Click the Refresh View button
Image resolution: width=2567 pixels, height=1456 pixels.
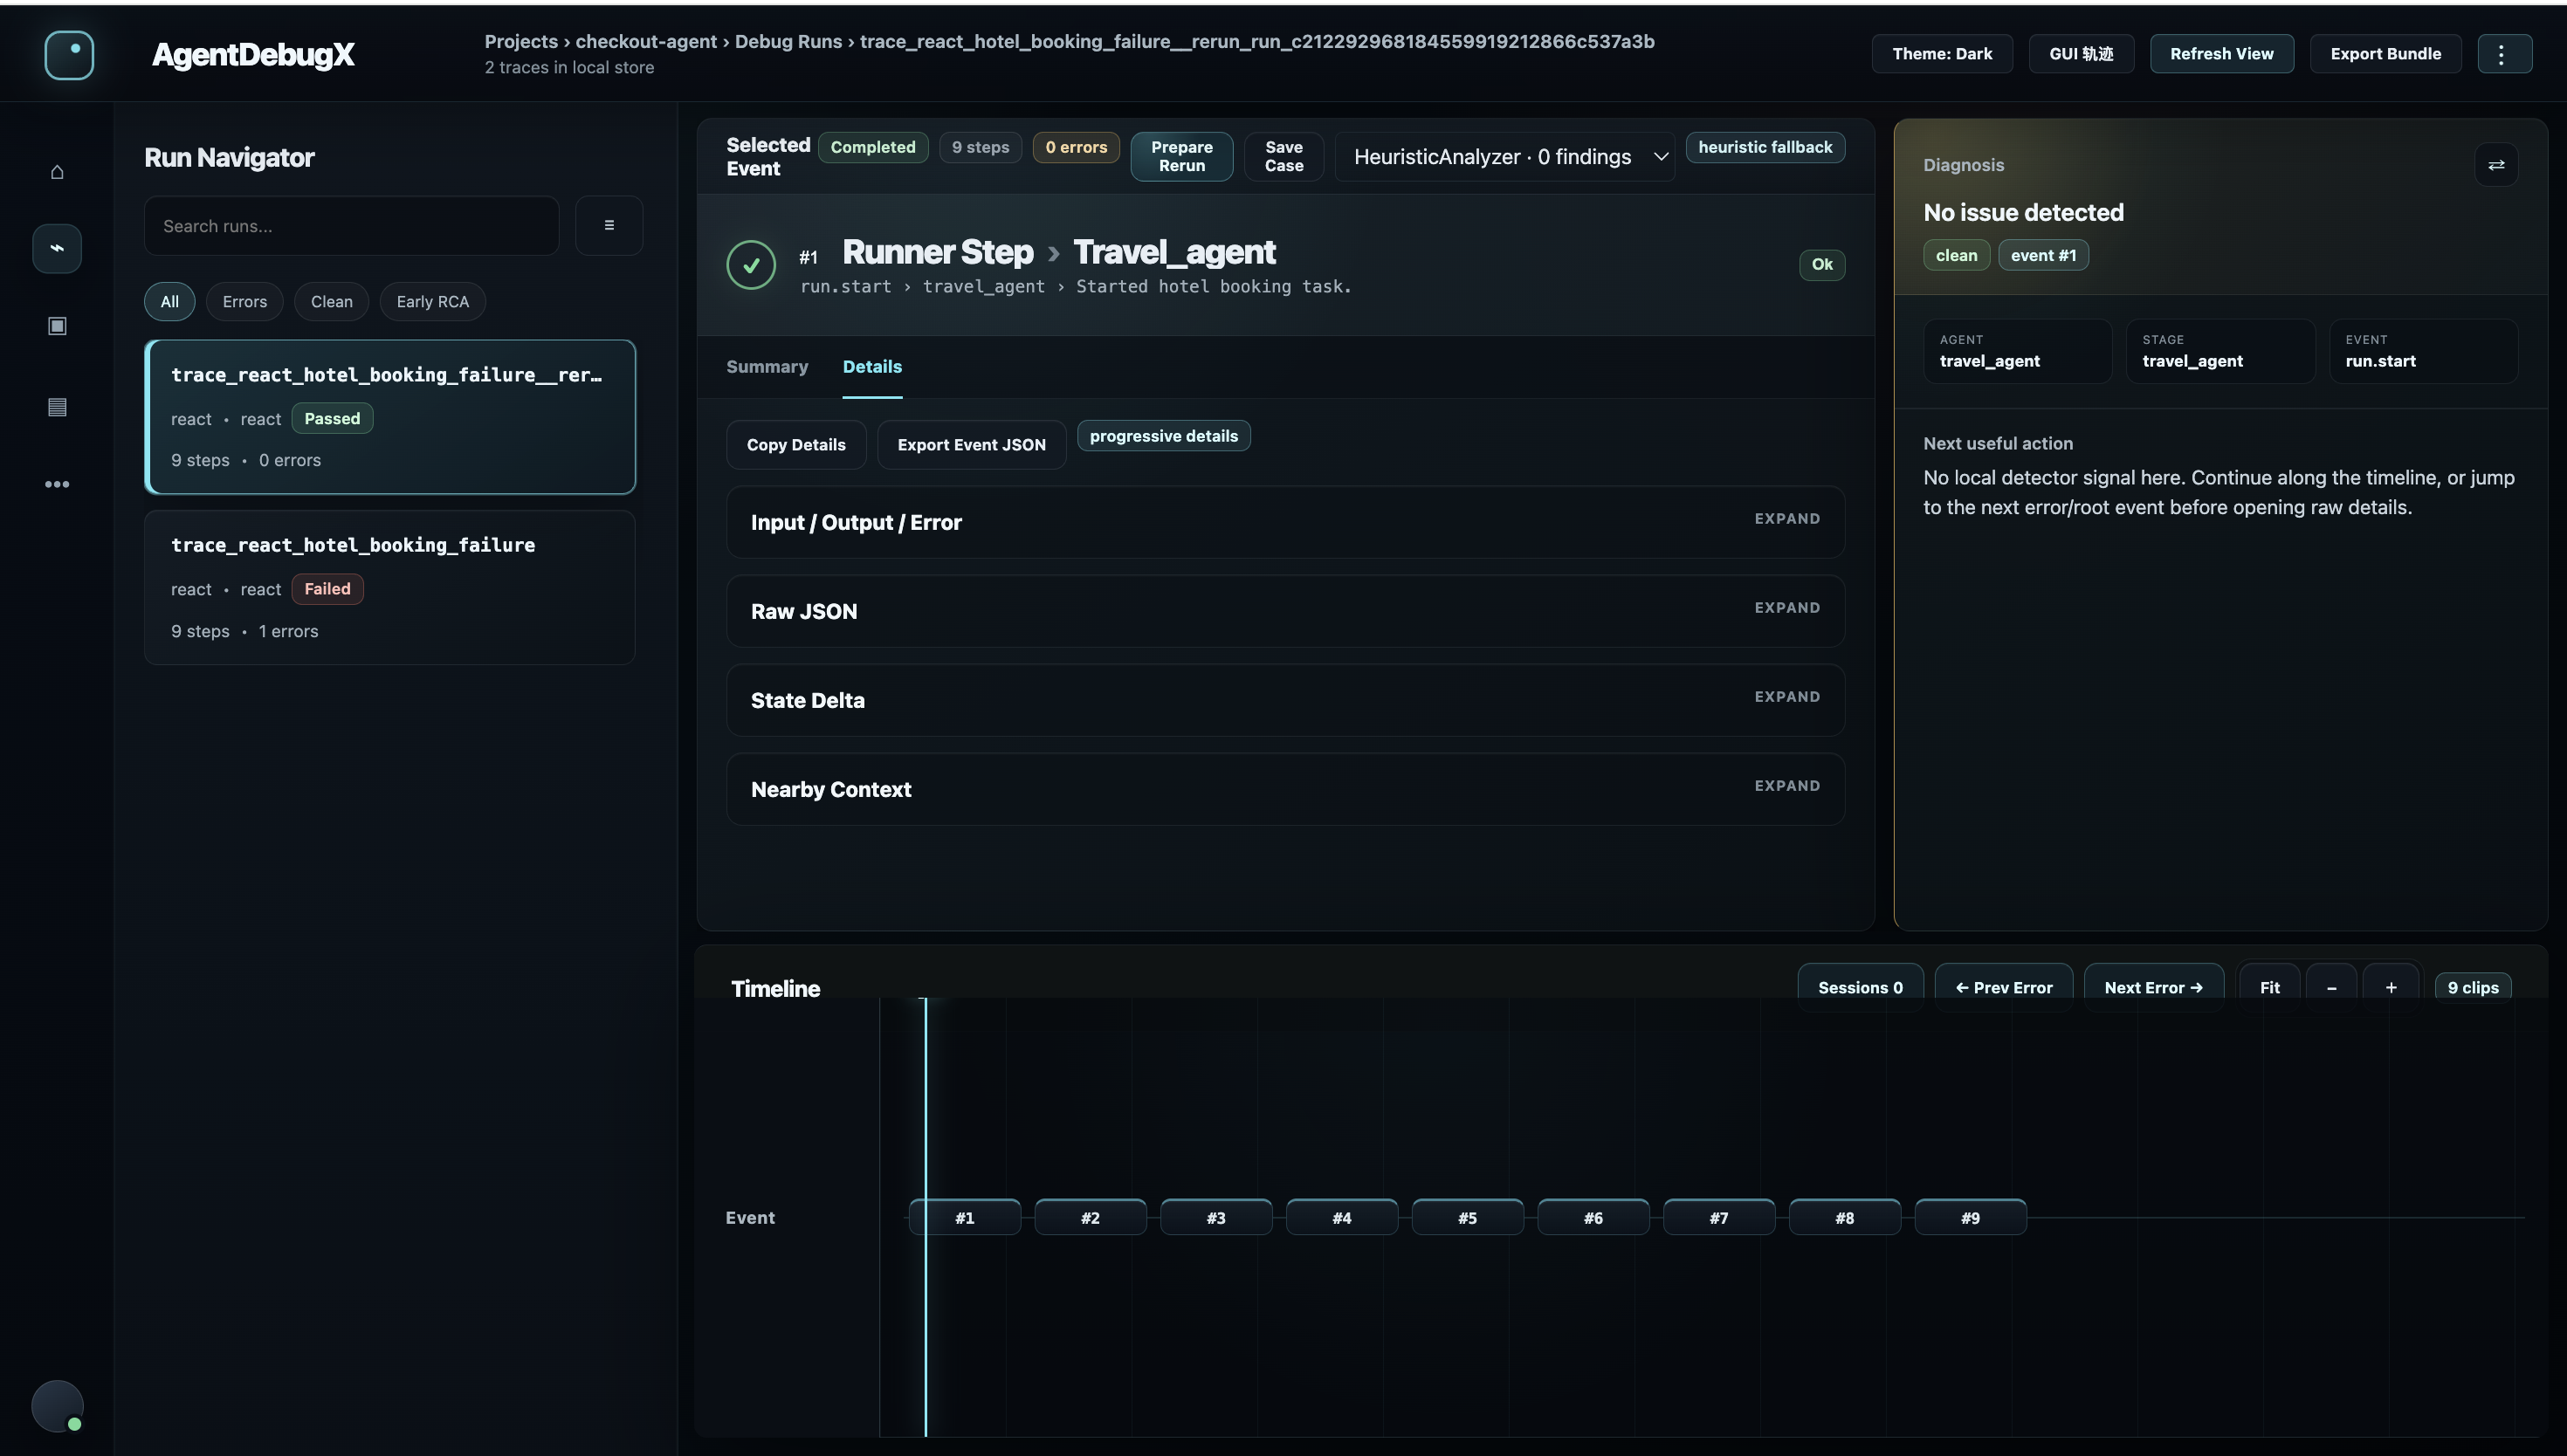click(2221, 54)
